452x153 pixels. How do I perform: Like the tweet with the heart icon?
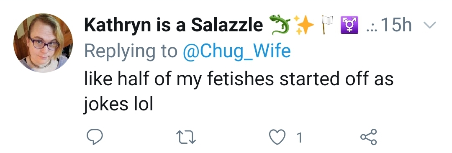click(x=277, y=137)
